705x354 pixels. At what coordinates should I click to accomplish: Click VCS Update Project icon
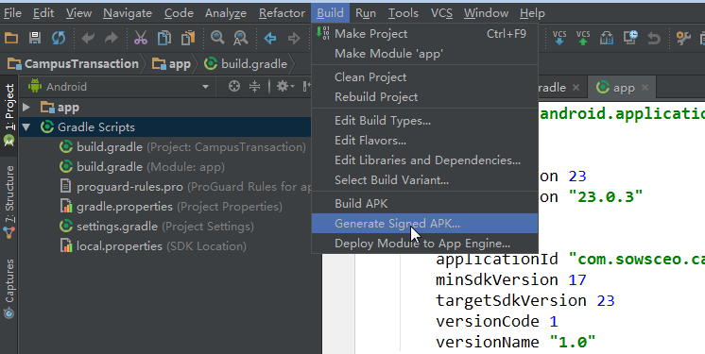point(559,38)
